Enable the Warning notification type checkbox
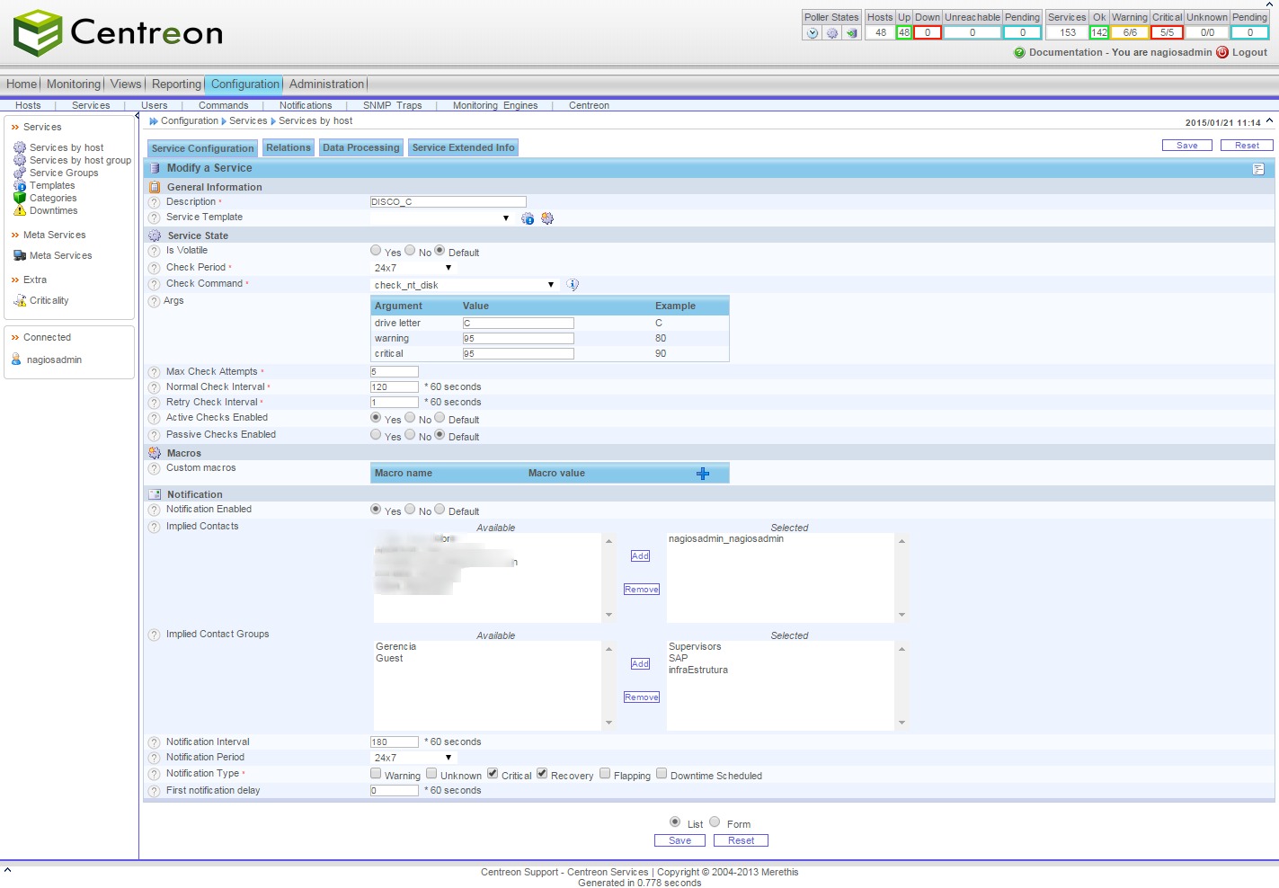This screenshot has width=1279, height=888. pyautogui.click(x=376, y=774)
